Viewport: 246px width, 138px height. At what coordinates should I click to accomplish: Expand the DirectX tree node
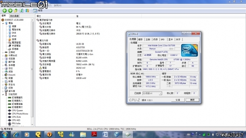(3, 75)
